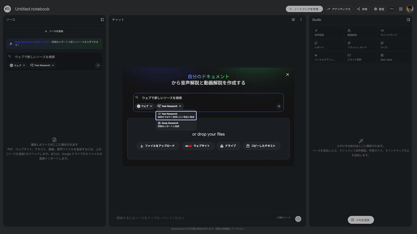417x234 pixels.
Task: Open the ウェブ source dropdown in the dialog
Action: tap(144, 106)
